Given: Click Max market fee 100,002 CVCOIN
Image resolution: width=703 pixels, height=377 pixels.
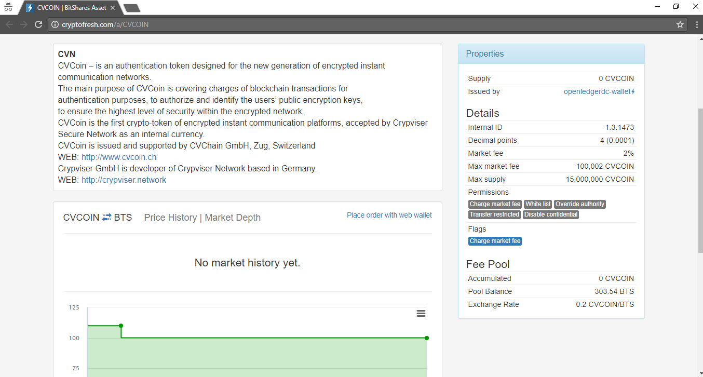Looking at the screenshot, I should [x=605, y=166].
